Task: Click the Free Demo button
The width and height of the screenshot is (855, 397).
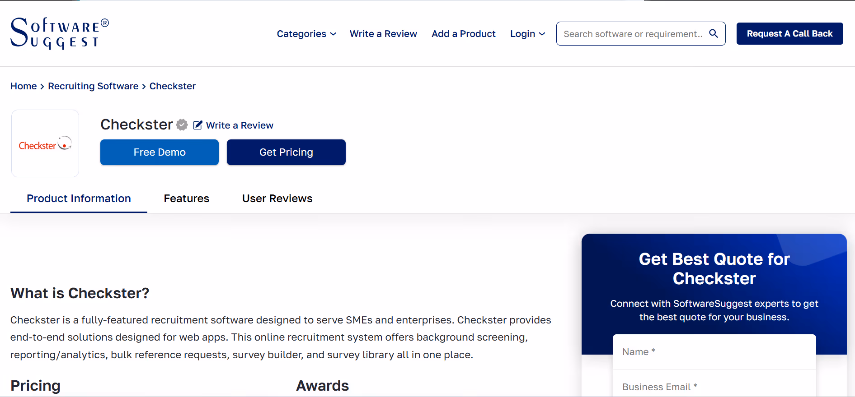Action: coord(160,152)
